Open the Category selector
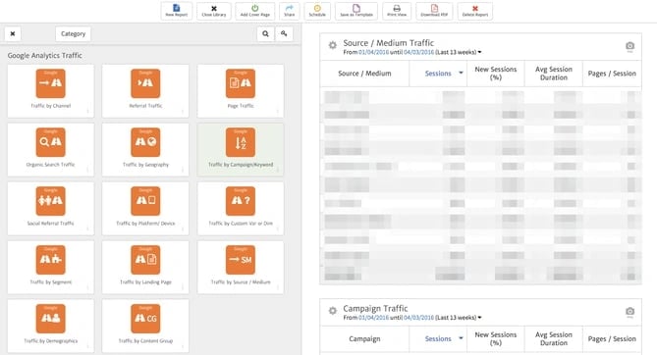Image resolution: width=657 pixels, height=355 pixels. [73, 34]
